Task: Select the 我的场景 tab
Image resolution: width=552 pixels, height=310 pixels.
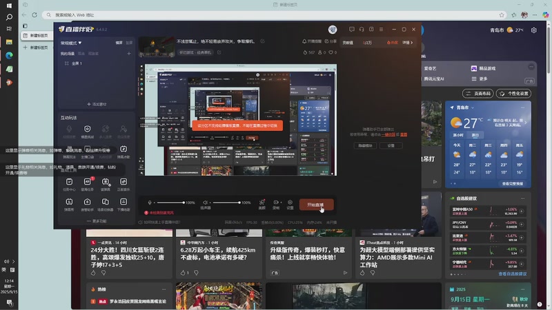Action: click(67, 54)
